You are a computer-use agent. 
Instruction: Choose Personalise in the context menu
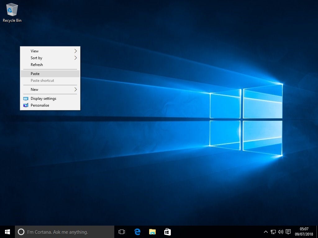point(40,105)
